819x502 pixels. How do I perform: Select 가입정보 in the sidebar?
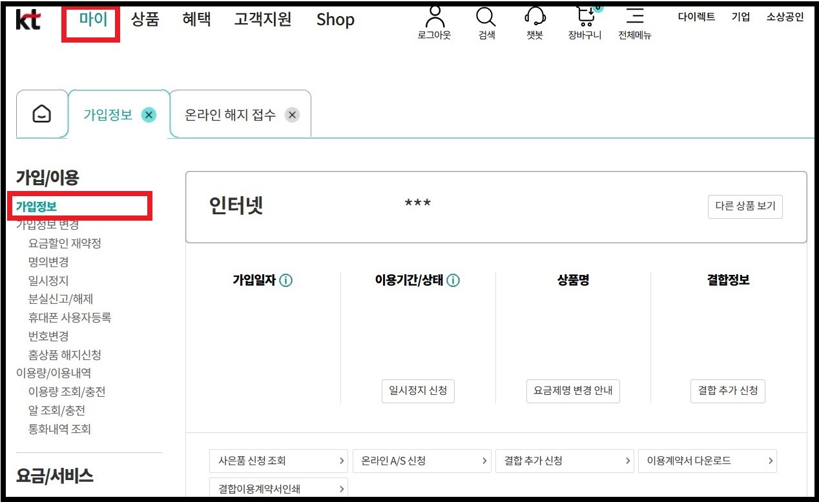pos(36,206)
